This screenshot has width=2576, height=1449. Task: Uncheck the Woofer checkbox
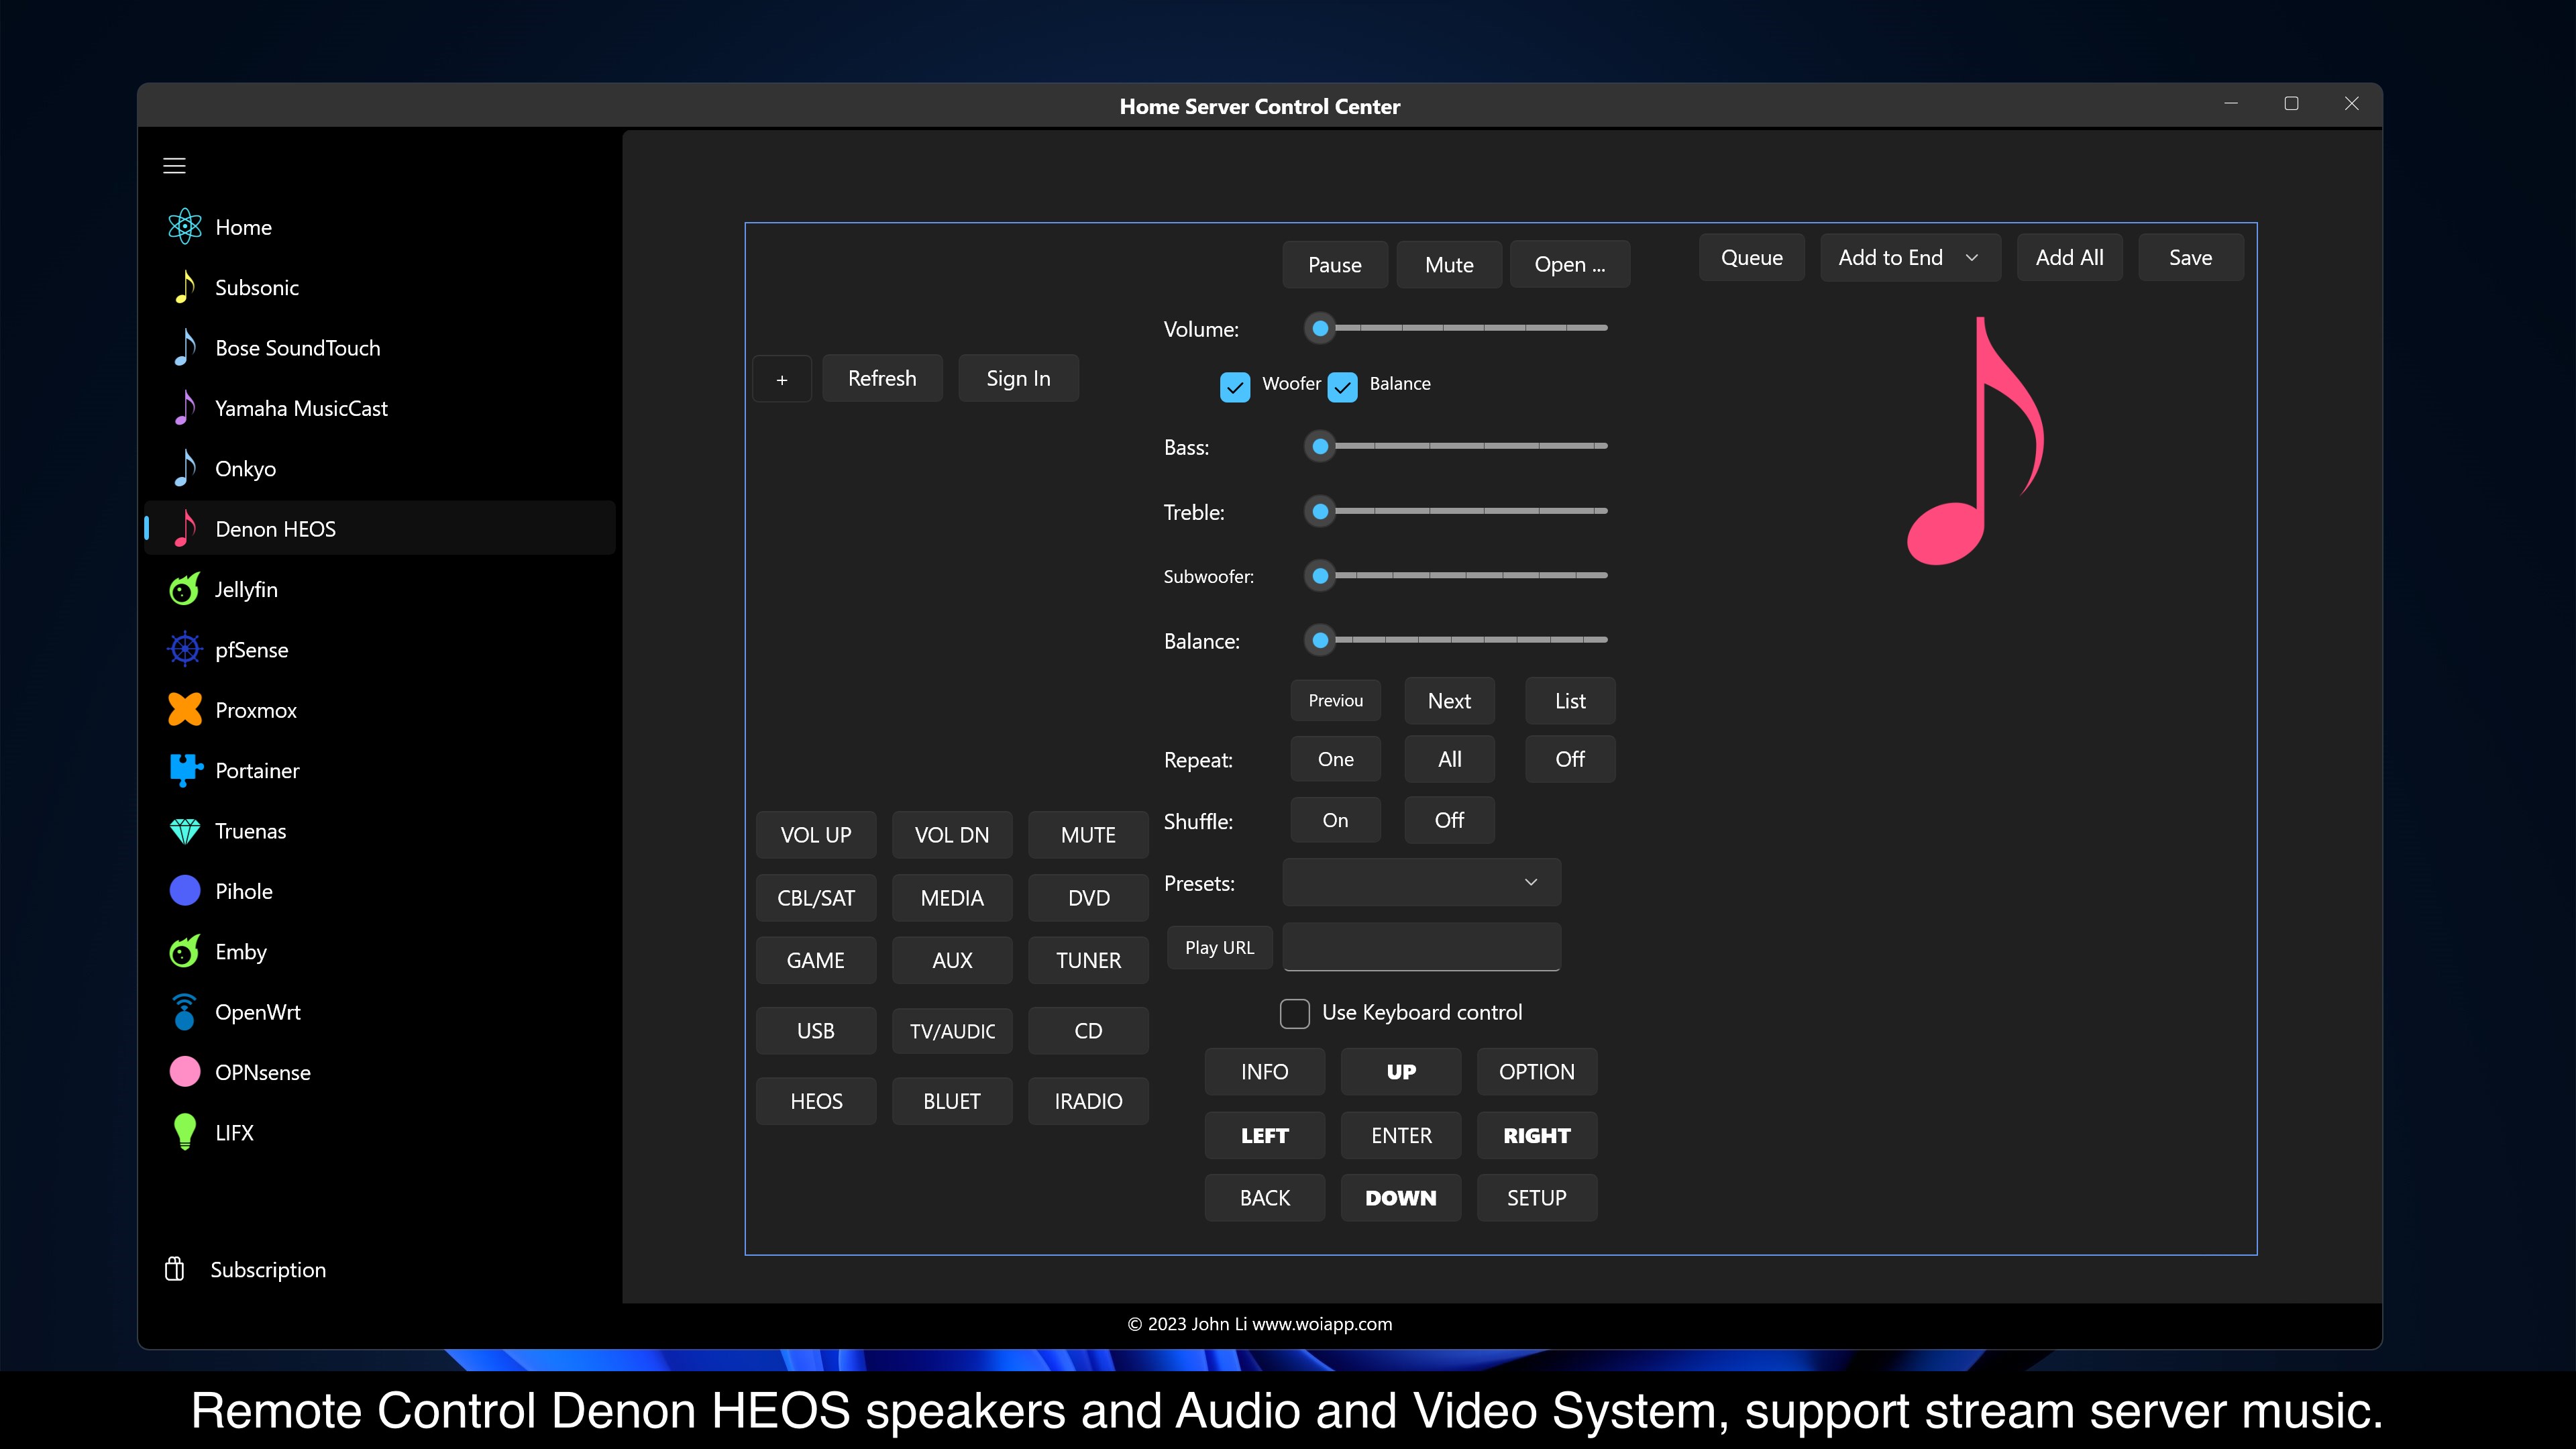point(1235,387)
